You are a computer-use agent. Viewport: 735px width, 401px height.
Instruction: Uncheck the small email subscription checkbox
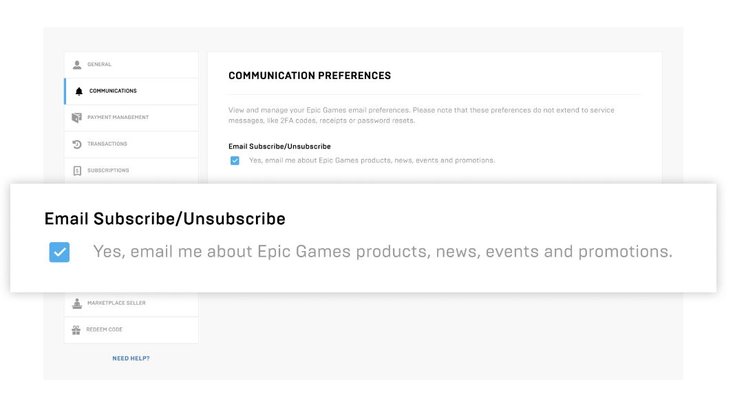point(235,160)
